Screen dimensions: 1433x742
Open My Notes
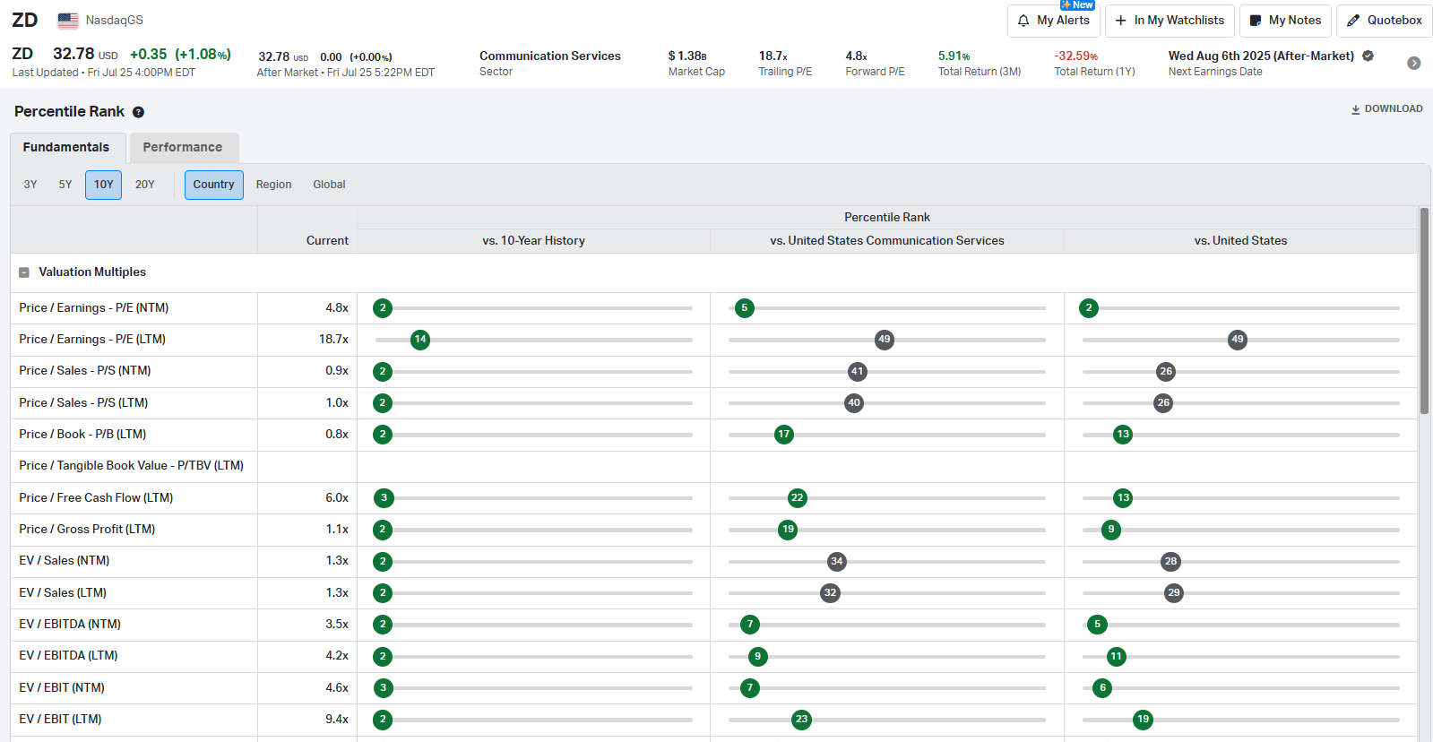(x=1285, y=21)
